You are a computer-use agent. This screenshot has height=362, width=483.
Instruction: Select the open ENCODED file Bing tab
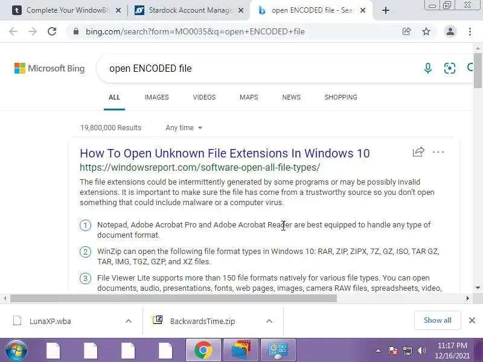coord(311,10)
